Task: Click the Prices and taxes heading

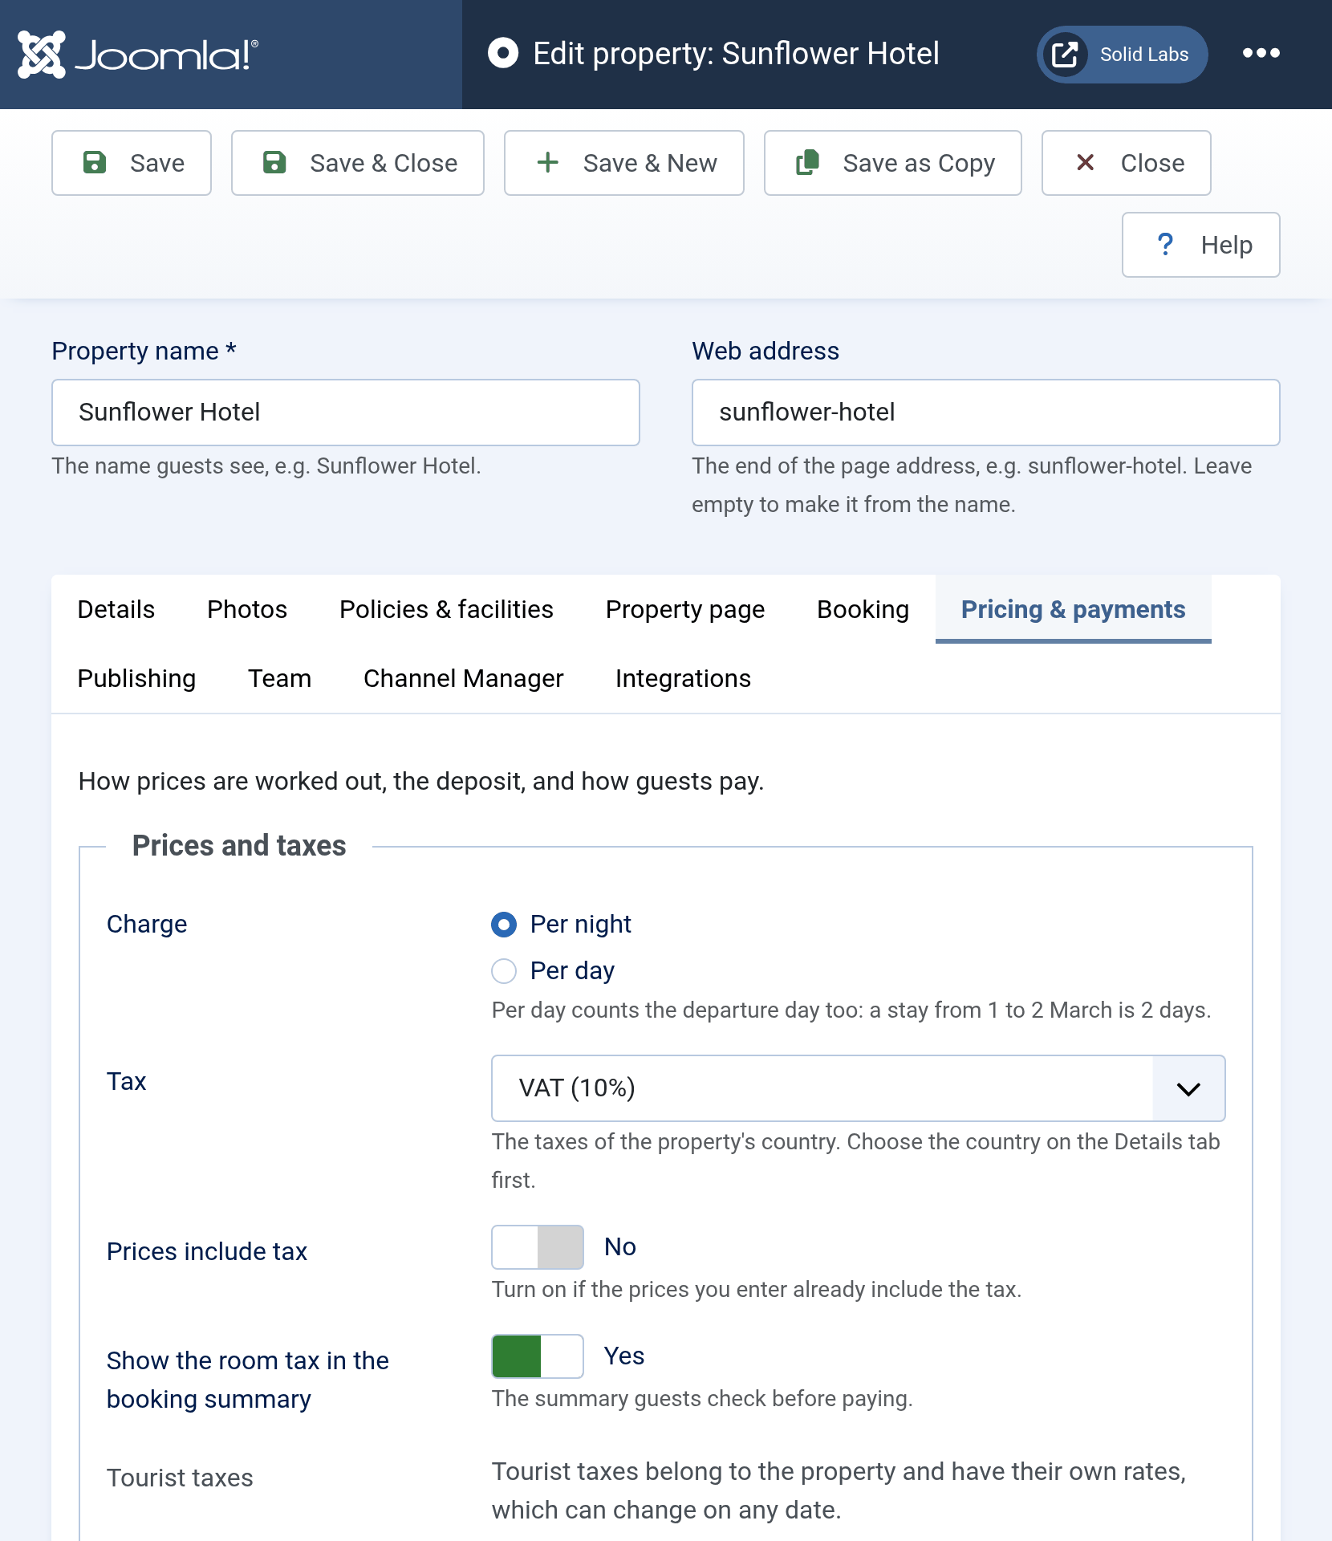Action: (239, 846)
